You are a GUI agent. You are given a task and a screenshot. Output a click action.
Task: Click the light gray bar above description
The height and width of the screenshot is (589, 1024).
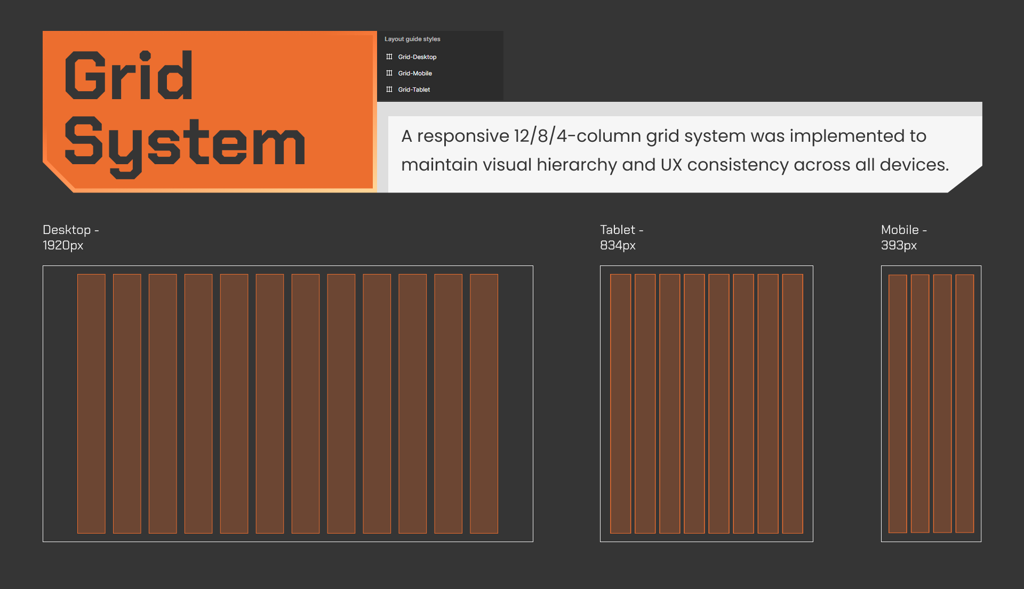(679, 109)
